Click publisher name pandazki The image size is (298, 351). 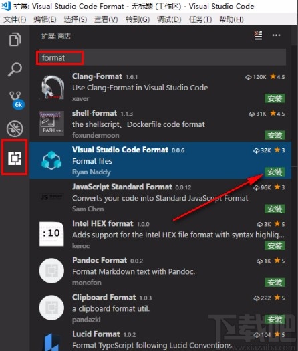[x=86, y=320]
